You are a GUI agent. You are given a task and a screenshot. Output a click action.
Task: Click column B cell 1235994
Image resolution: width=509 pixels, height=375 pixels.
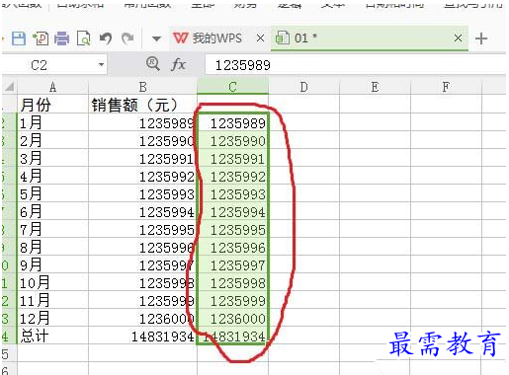coord(143,212)
